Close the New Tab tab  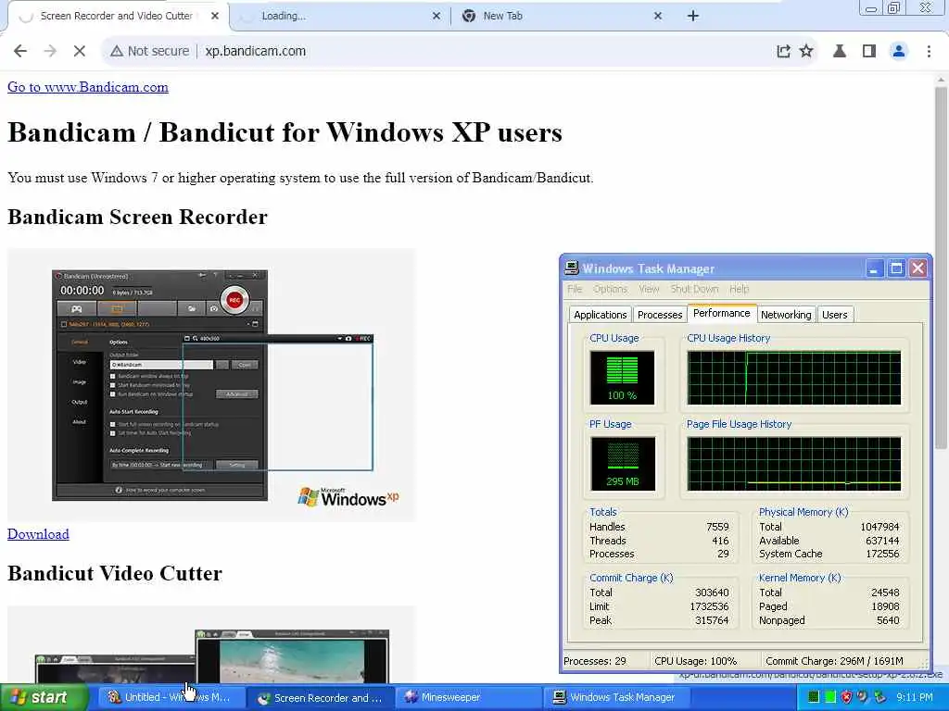click(x=658, y=17)
